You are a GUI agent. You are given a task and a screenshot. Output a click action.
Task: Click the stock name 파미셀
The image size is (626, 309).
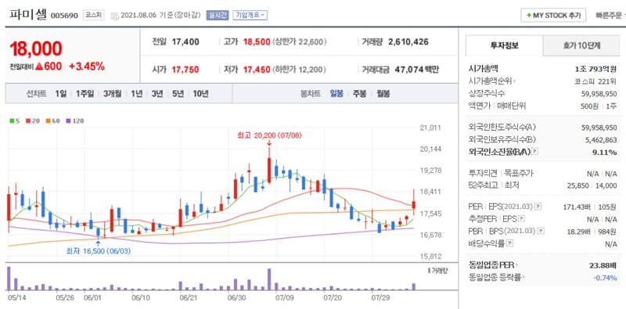[27, 15]
